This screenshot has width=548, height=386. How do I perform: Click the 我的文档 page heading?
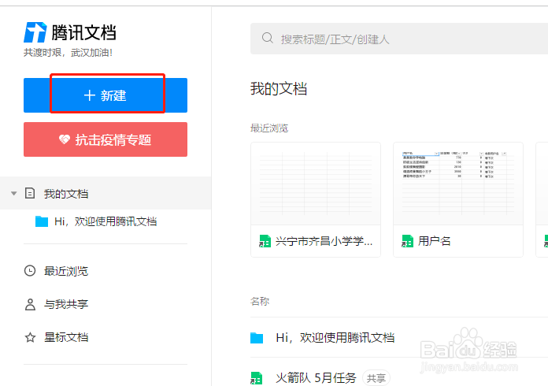pyautogui.click(x=279, y=88)
